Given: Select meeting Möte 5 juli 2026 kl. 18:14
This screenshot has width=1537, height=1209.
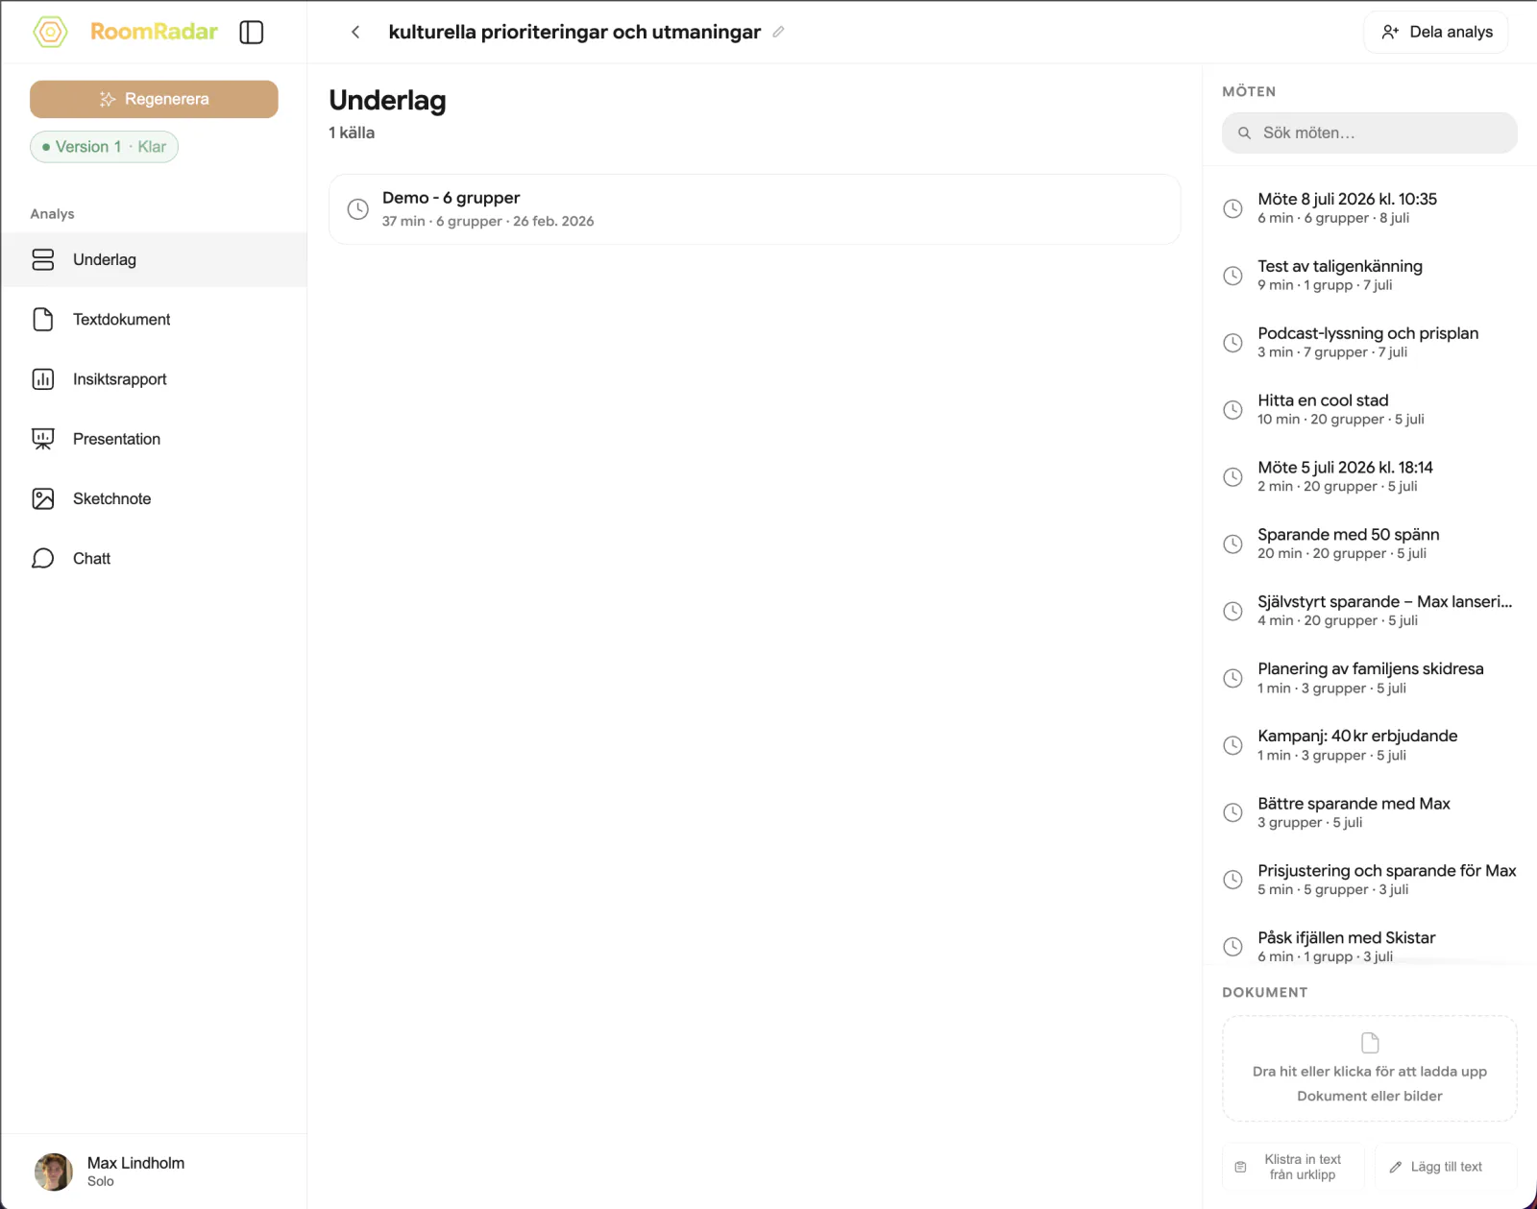Looking at the screenshot, I should 1370,476.
